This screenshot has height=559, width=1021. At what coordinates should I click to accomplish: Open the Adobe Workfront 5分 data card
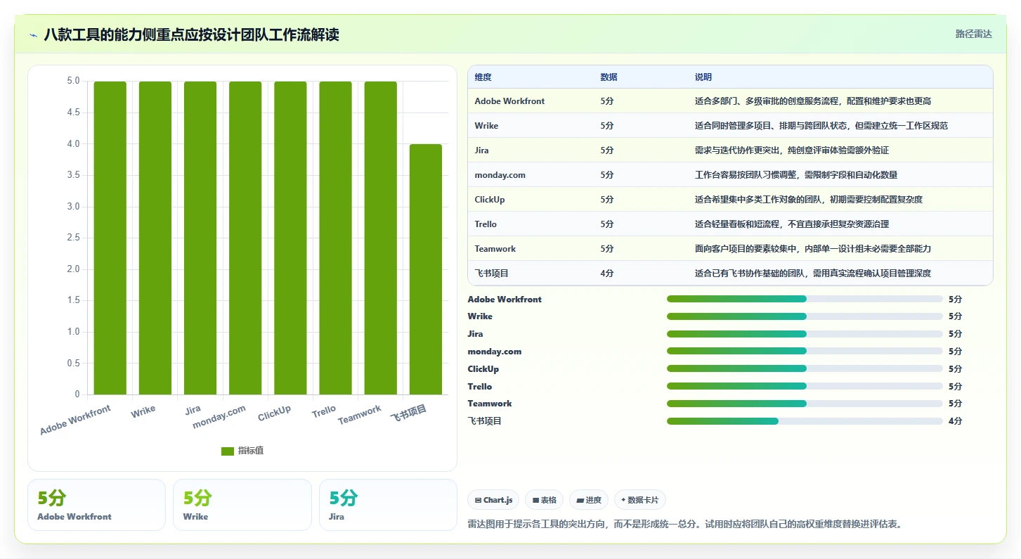click(96, 505)
